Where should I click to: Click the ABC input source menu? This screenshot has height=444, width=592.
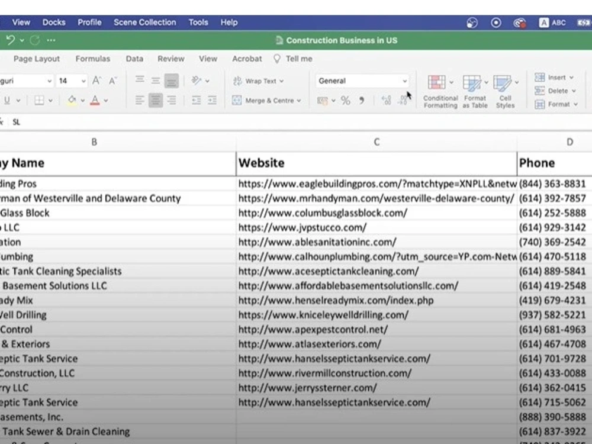click(552, 23)
